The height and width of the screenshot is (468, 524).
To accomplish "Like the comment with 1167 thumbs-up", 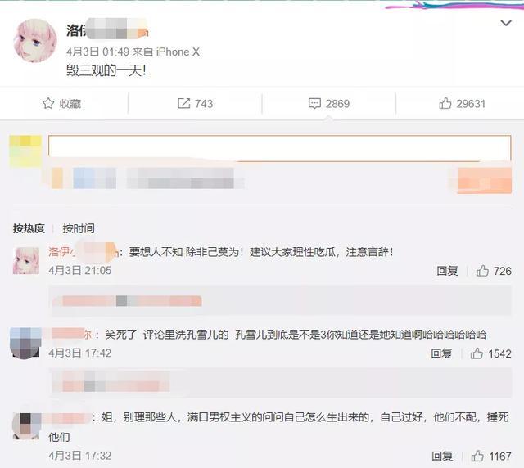I will [x=477, y=456].
